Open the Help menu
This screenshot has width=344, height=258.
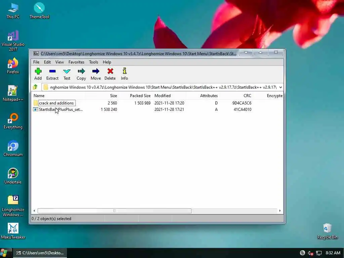107,62
